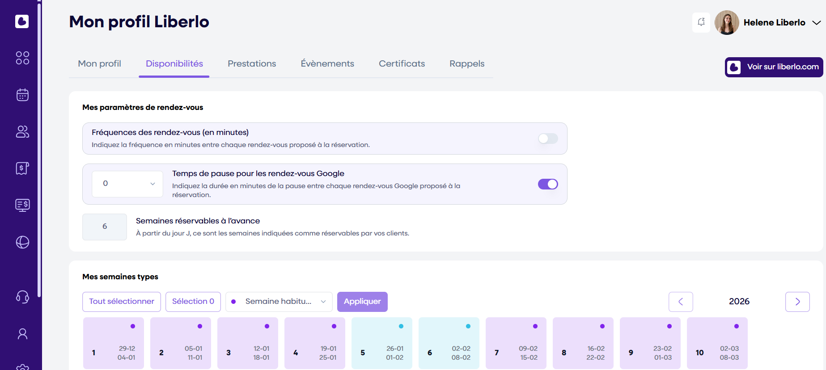Click the Liberlo logo in the sidebar

coord(22,21)
